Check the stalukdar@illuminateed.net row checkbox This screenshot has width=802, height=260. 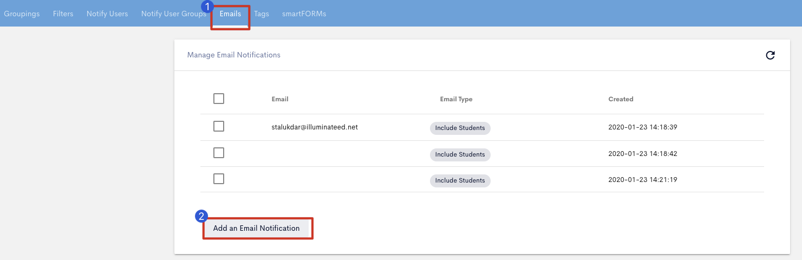pos(219,126)
